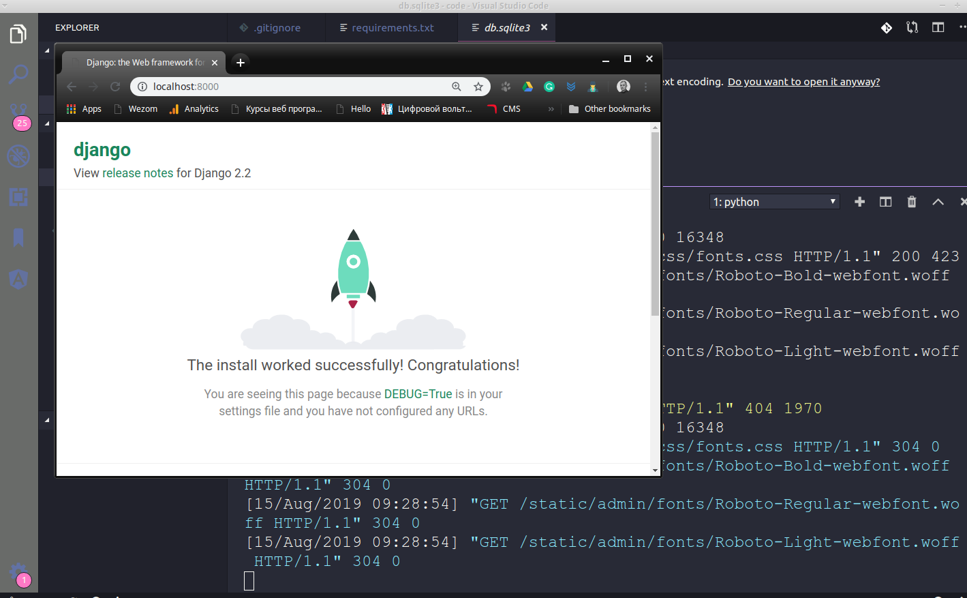967x598 pixels.
Task: Open the release notes link on Django page
Action: (x=138, y=173)
